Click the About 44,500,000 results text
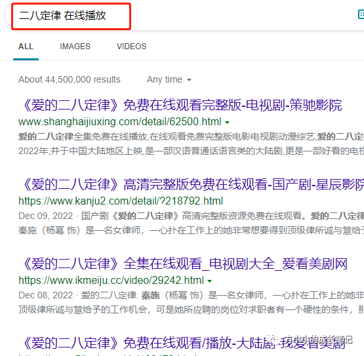The width and height of the screenshot is (364, 356). [70, 79]
